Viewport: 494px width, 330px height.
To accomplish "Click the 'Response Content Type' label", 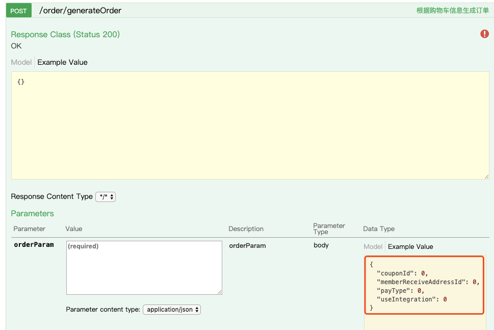I will coord(51,196).
